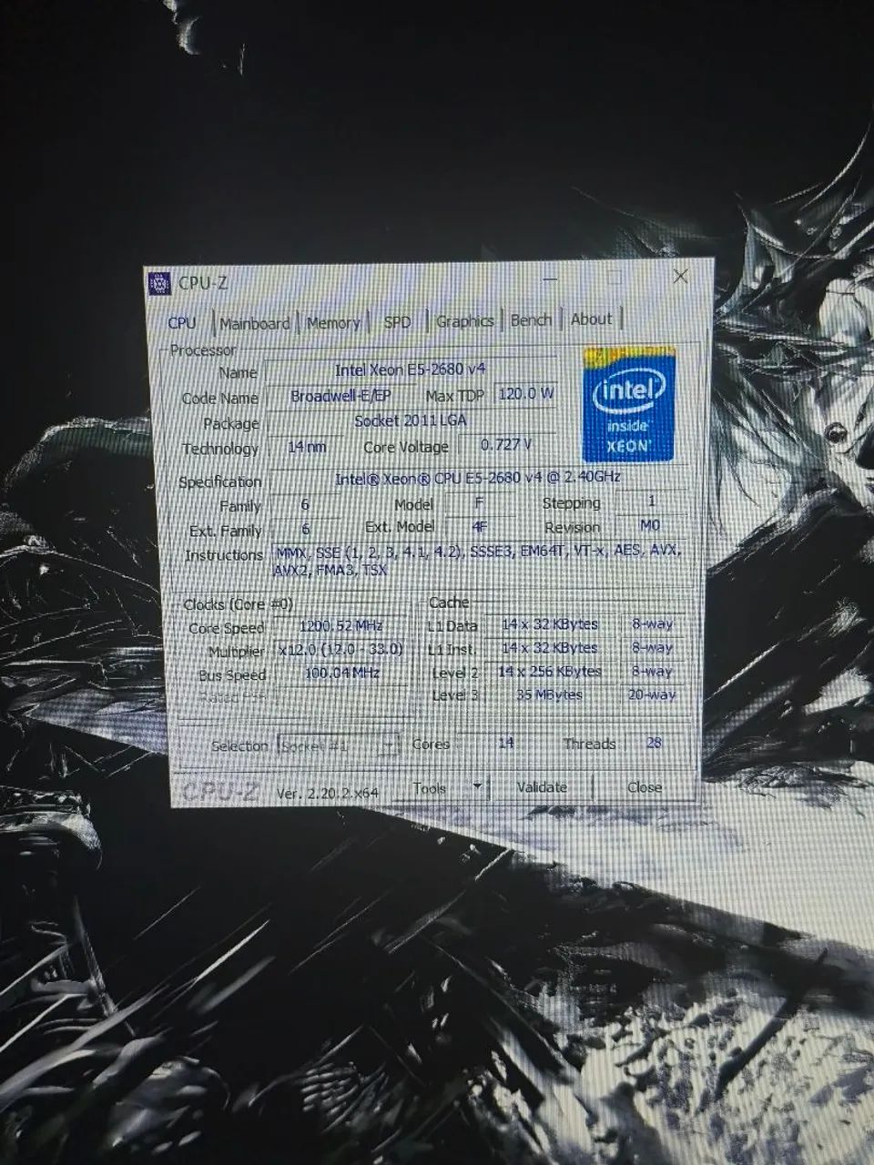This screenshot has height=1165, width=874.
Task: Click the Close button at bottom
Action: click(x=645, y=786)
